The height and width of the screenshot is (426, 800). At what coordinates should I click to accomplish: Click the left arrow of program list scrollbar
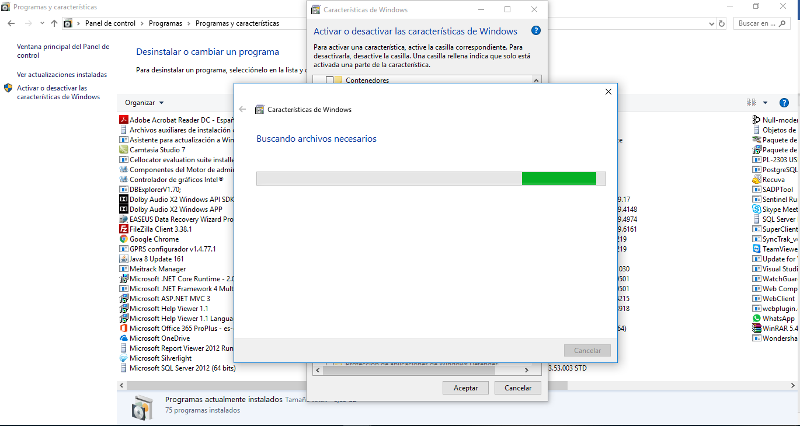point(121,386)
